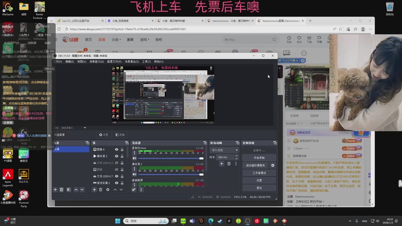Open 麦克风/Aux mixer three-dot options
The image size is (402, 226).
(x=134, y=153)
